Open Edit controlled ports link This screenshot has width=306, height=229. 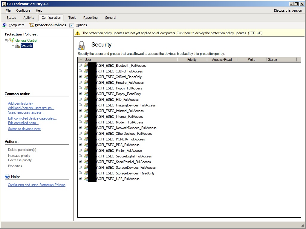tap(23, 123)
